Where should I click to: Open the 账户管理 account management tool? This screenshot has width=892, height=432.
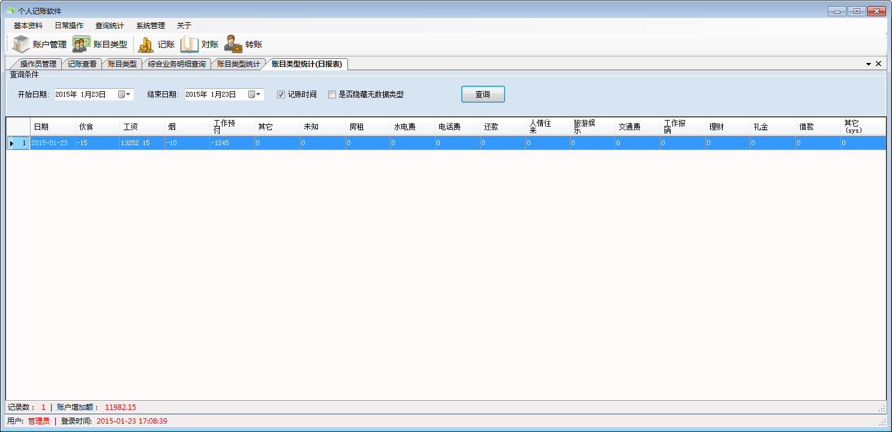click(x=40, y=44)
